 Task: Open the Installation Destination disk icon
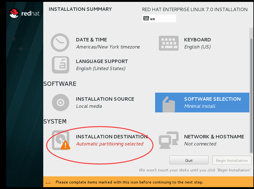[61, 140]
